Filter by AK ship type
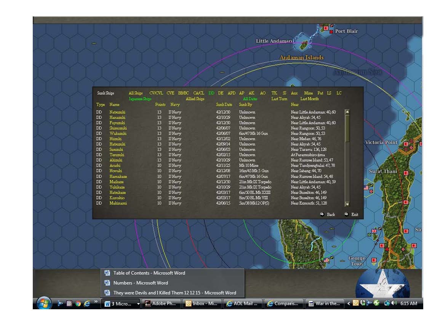Screen dimensions: 448x334 tap(251, 93)
